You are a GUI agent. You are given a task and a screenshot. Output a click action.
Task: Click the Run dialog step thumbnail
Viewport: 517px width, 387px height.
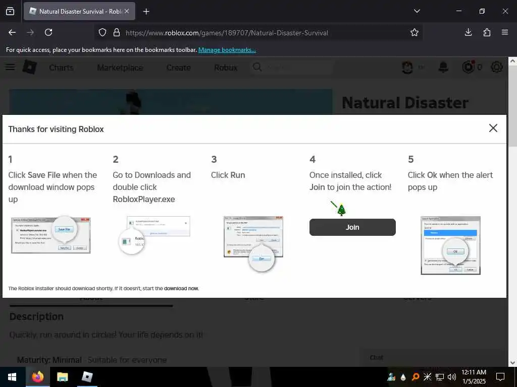(253, 243)
